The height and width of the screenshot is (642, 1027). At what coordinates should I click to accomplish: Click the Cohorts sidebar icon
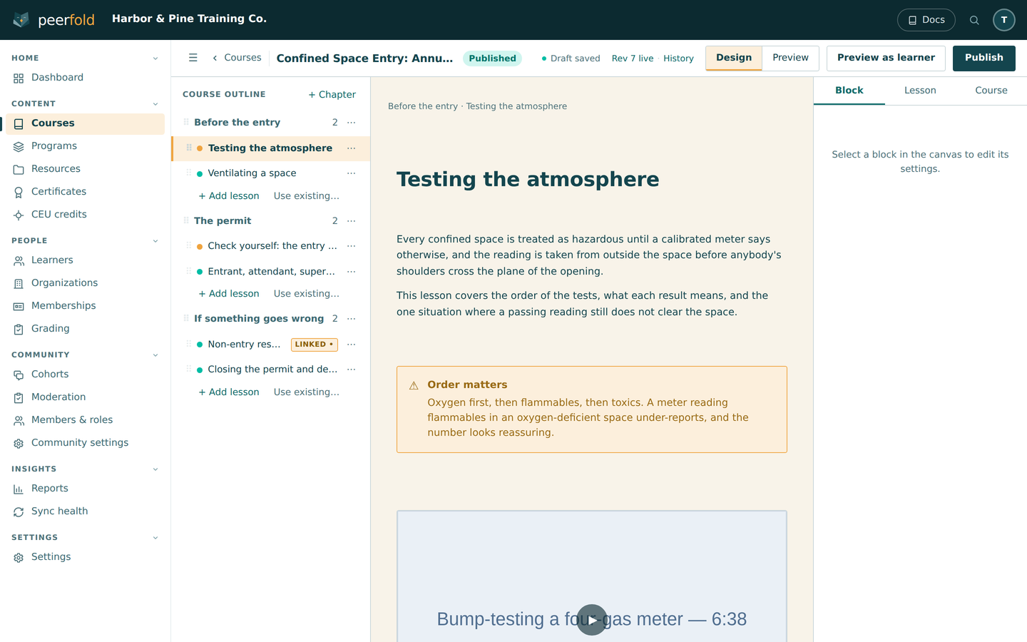19,374
